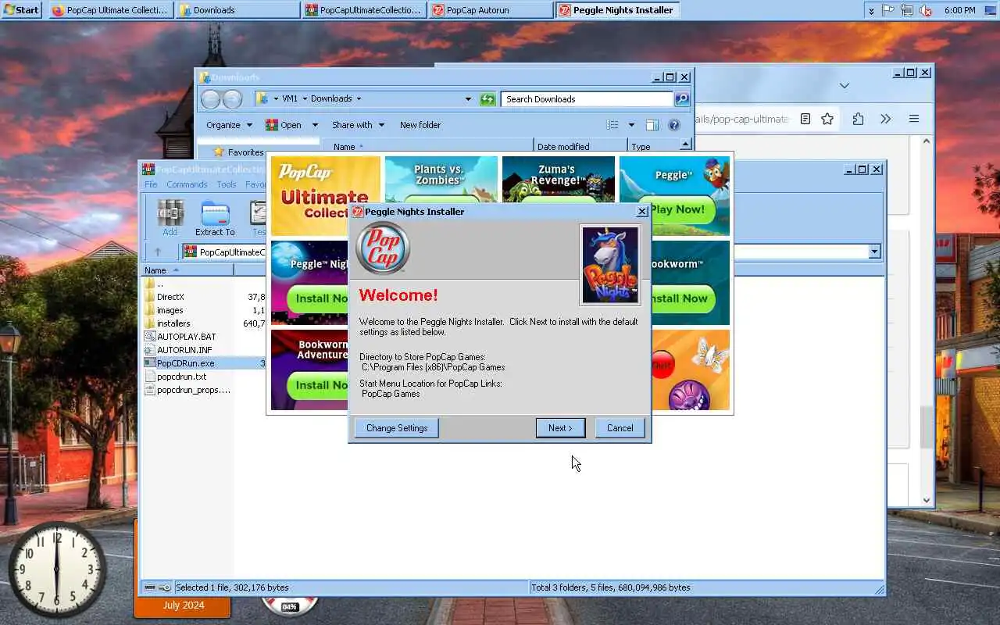This screenshot has width=1000, height=625.
Task: Open the view options dropdown arrow in the Downloads window
Action: click(x=631, y=125)
